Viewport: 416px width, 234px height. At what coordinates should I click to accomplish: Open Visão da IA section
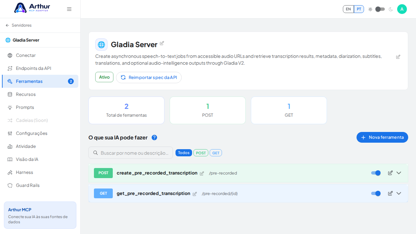[x=40, y=159]
